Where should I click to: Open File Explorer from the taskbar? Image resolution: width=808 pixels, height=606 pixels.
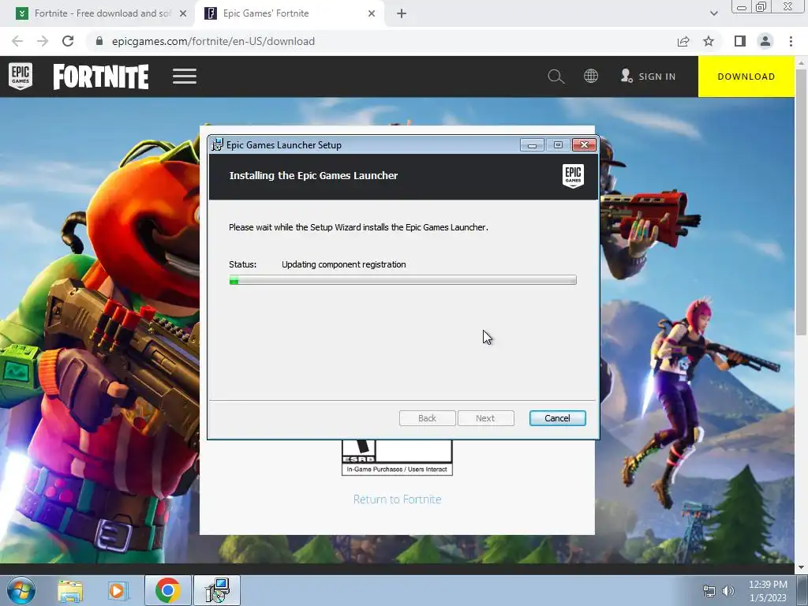[70, 591]
